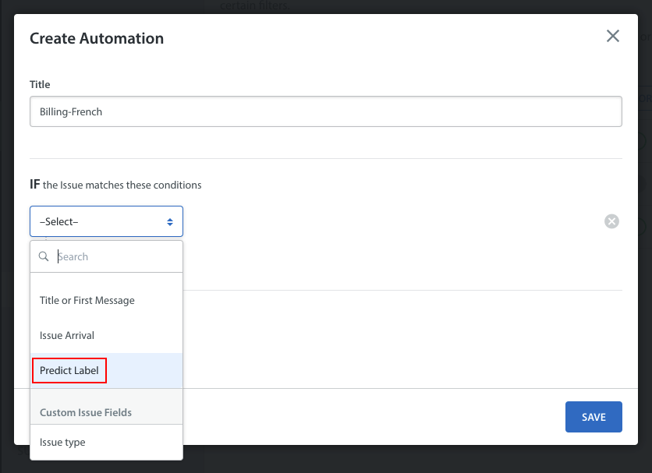Click the up-down arrows on the Select dropdown
Screen dimensions: 652x473
point(170,222)
